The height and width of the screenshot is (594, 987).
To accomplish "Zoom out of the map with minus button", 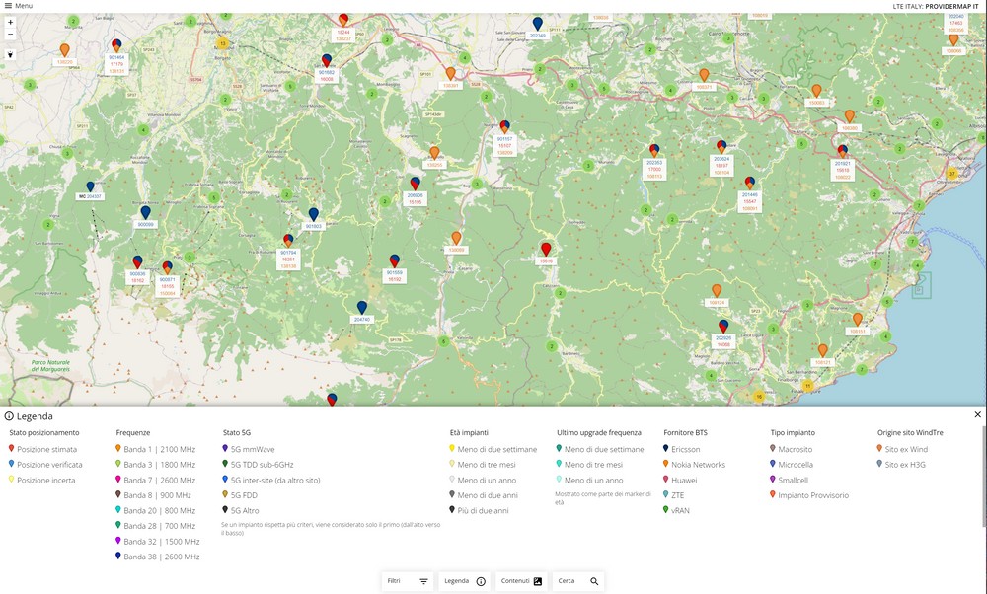I will tap(10, 34).
